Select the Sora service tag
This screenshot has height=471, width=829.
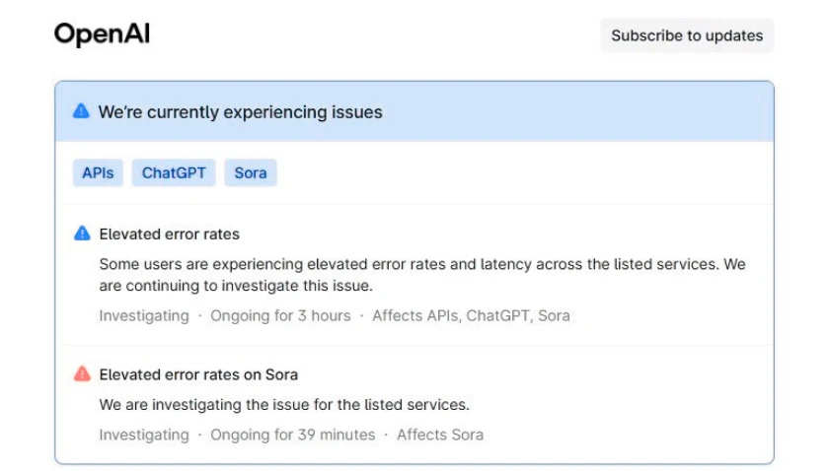[x=250, y=172]
